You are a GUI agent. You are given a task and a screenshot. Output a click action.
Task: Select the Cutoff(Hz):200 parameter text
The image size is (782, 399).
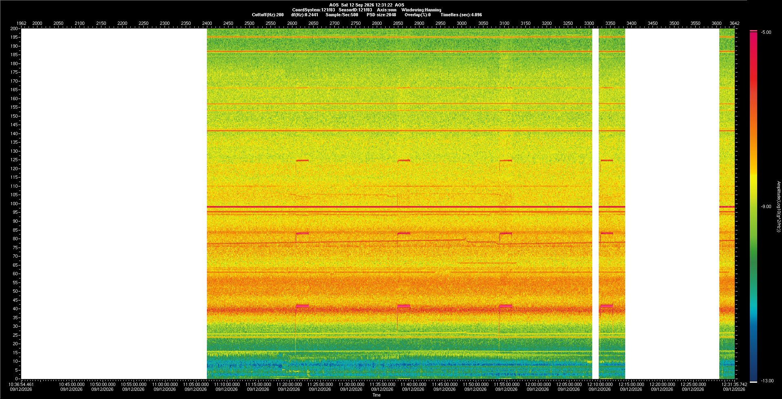pos(268,15)
